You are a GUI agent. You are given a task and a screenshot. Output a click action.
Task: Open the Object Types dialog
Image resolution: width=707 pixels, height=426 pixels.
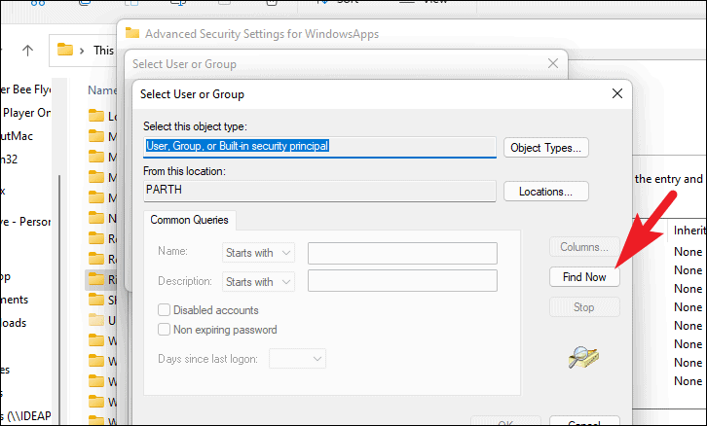pyautogui.click(x=545, y=148)
